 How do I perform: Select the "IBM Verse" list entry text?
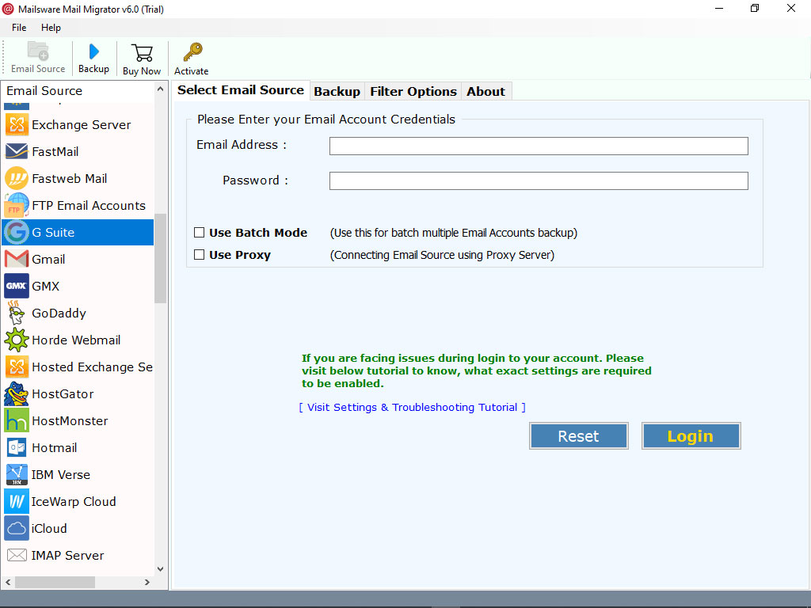click(60, 475)
